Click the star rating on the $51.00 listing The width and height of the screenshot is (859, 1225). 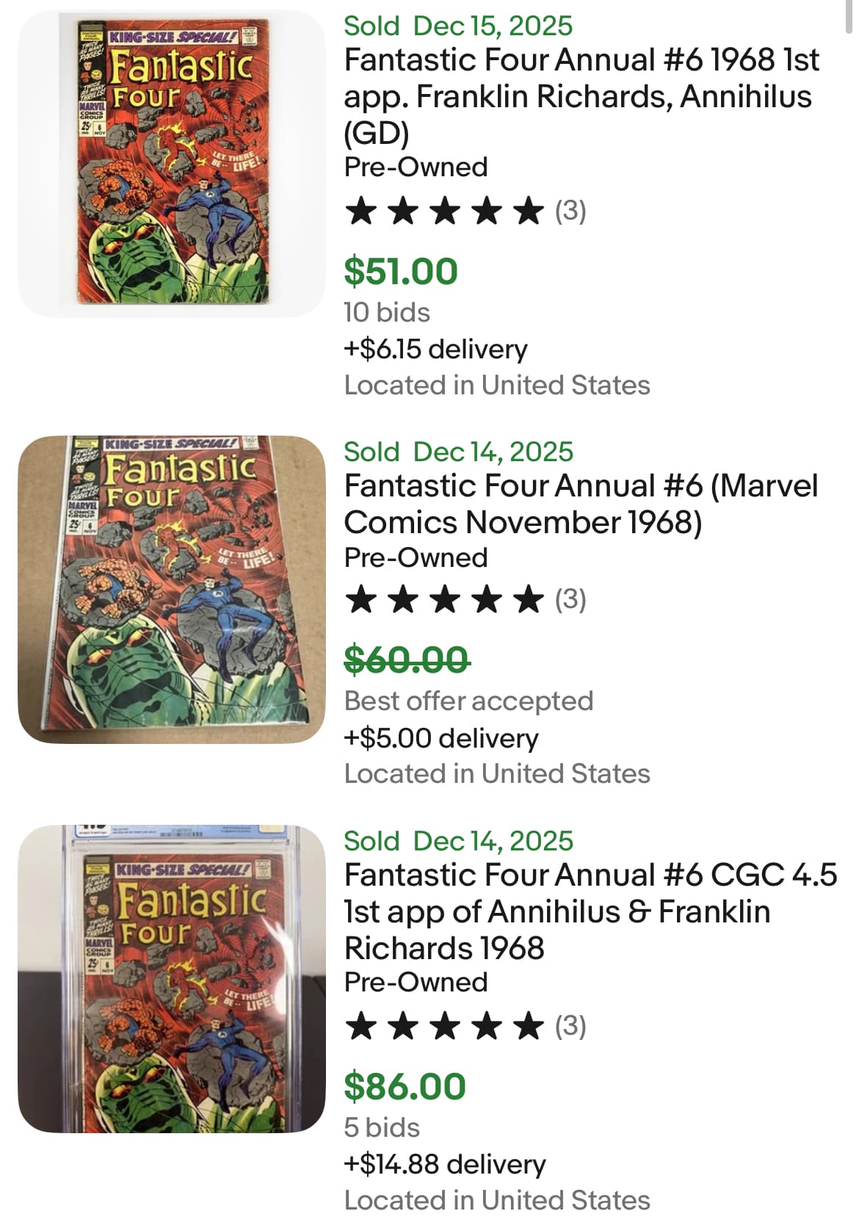[444, 212]
